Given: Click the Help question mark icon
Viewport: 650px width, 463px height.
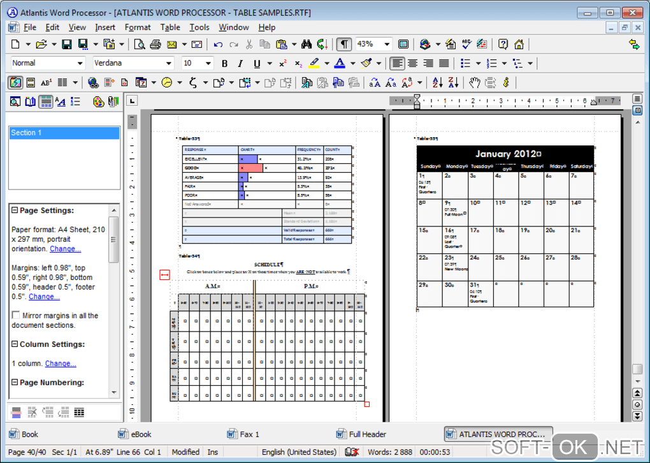Looking at the screenshot, I should tap(503, 44).
